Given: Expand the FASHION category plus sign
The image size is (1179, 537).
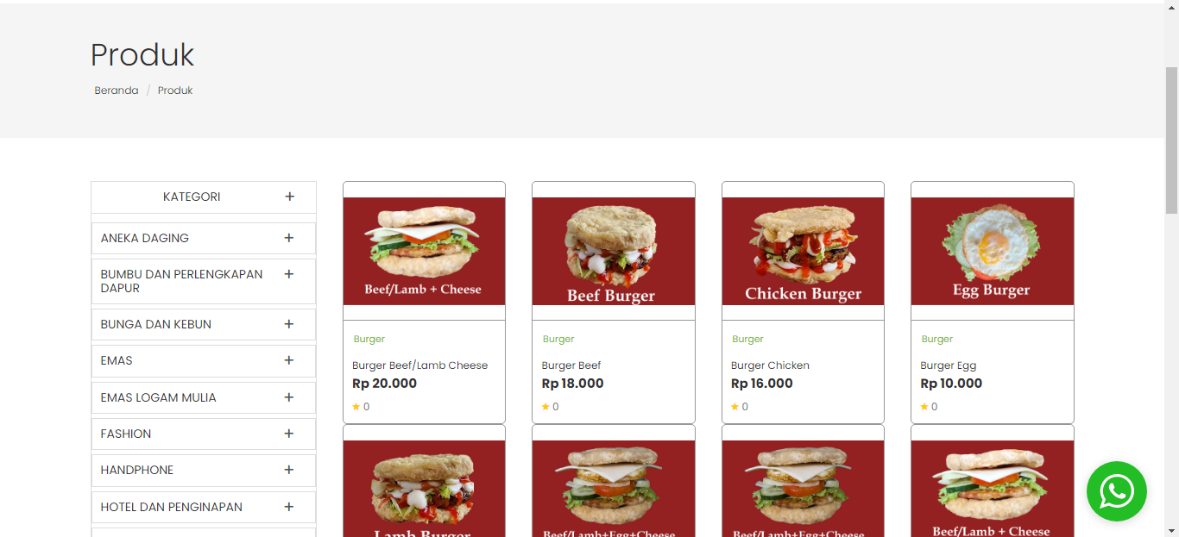Looking at the screenshot, I should click(289, 434).
